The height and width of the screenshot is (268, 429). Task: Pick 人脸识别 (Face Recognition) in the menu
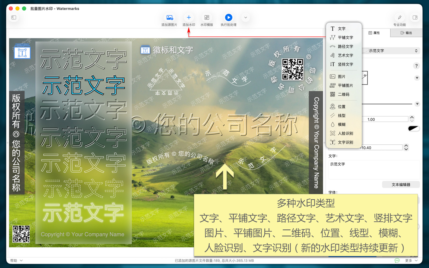(x=345, y=133)
